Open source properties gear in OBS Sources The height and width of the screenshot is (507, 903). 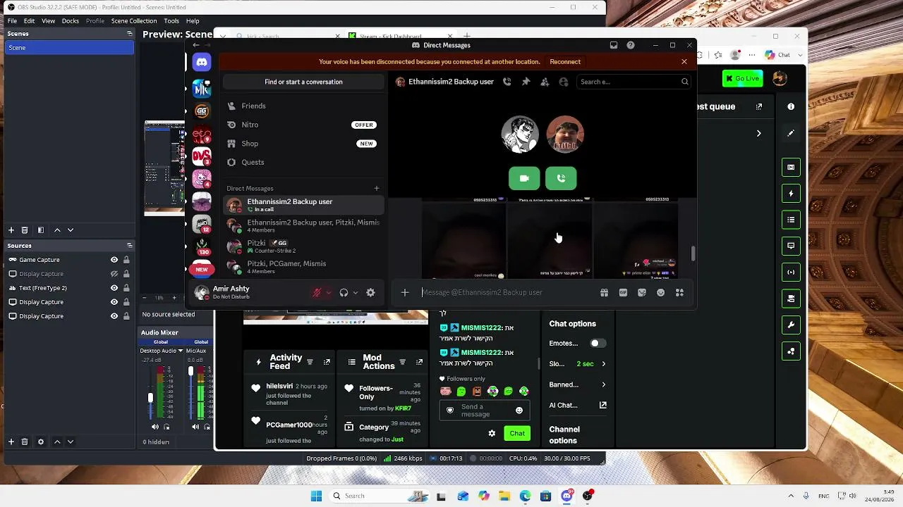point(41,442)
